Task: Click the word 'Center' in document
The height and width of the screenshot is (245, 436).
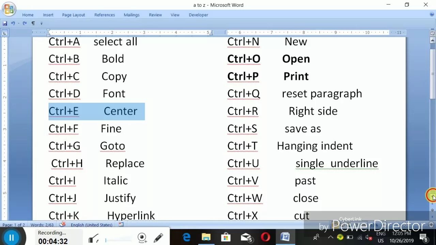Action: point(121,111)
